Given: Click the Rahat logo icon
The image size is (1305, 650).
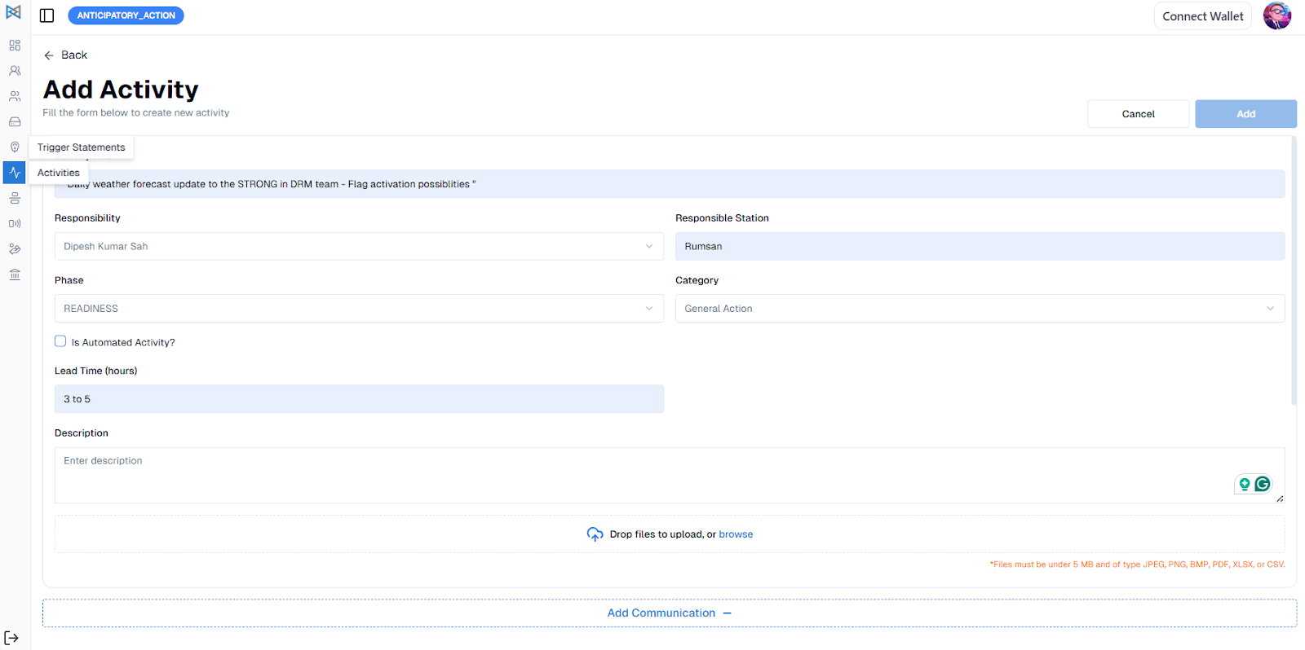Looking at the screenshot, I should point(14,11).
